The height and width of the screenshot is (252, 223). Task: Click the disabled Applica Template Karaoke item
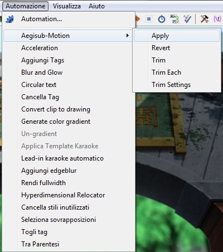pyautogui.click(x=69, y=146)
